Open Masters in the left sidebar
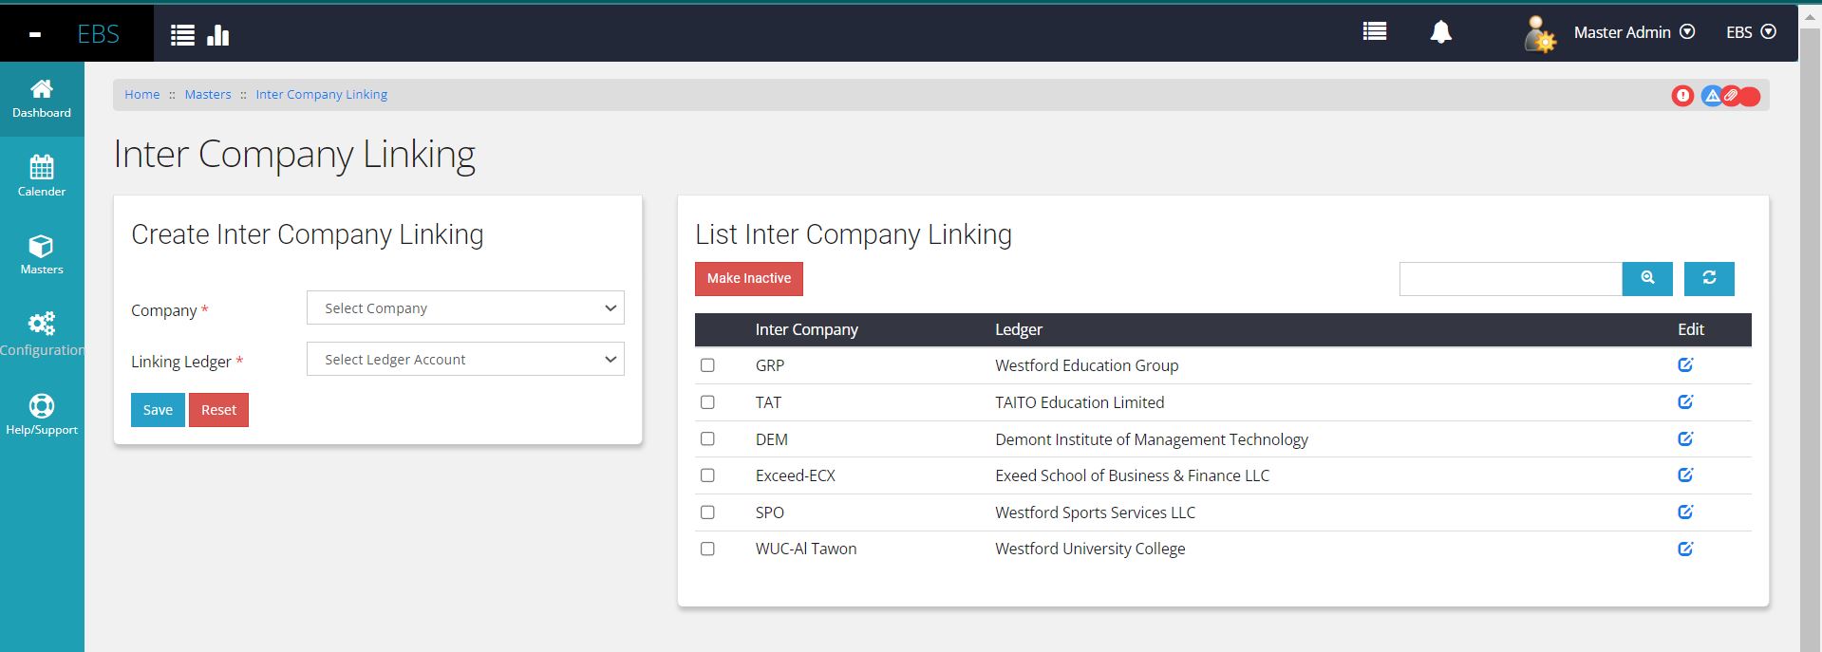The height and width of the screenshot is (652, 1822). [42, 255]
